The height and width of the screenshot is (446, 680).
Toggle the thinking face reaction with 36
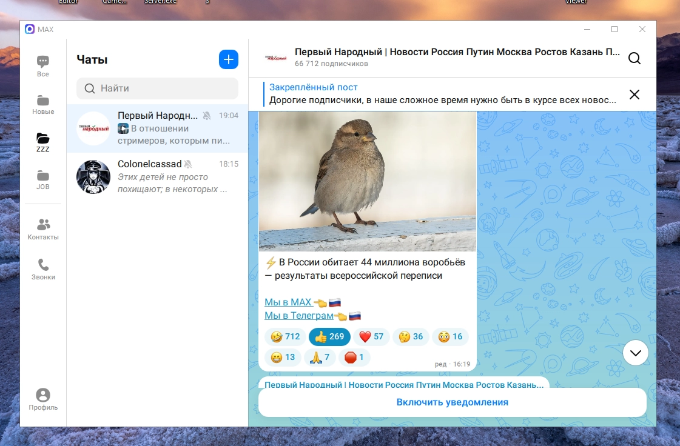[411, 337]
